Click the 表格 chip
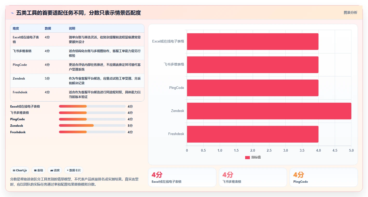 click(38, 170)
